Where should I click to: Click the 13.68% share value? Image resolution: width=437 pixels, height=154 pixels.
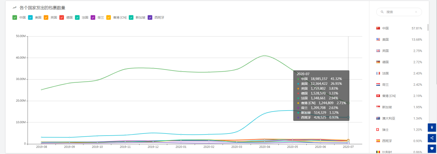[417, 40]
